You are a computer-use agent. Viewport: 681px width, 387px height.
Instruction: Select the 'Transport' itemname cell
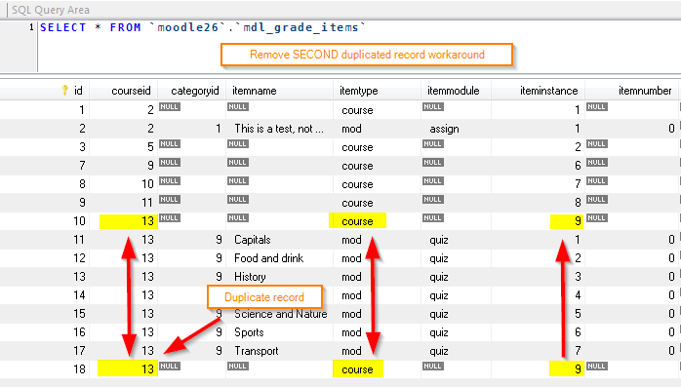(x=257, y=351)
